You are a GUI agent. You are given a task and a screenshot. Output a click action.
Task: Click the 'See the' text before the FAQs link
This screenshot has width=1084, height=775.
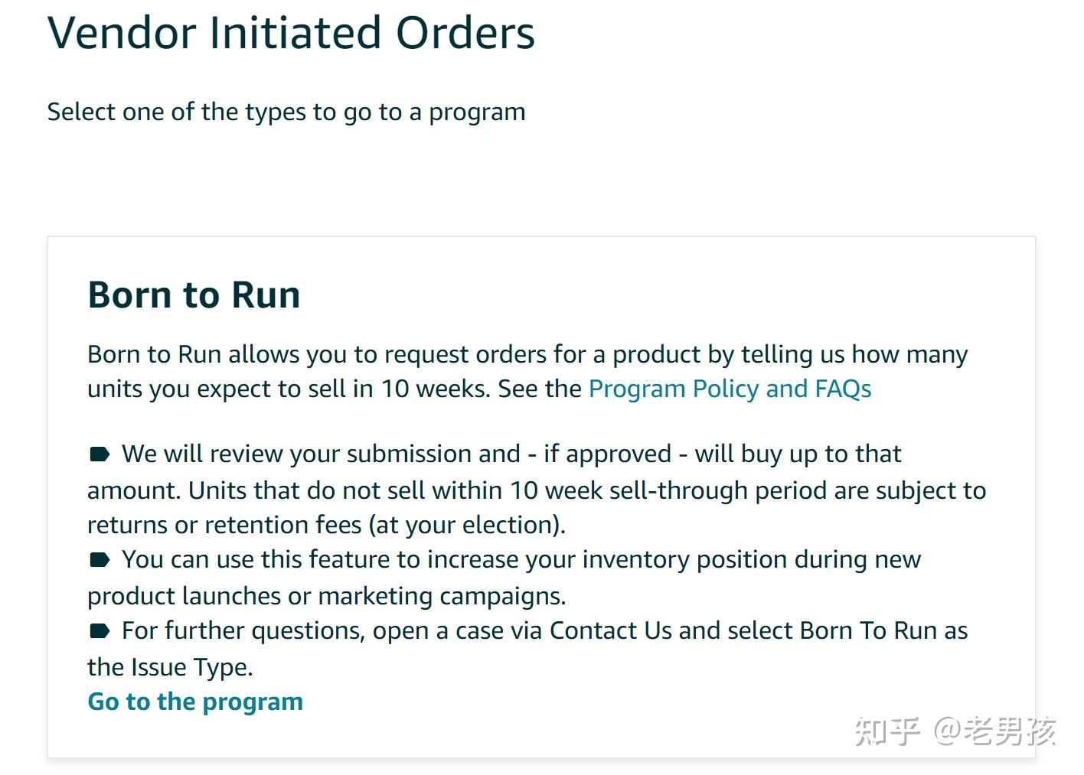pos(540,389)
